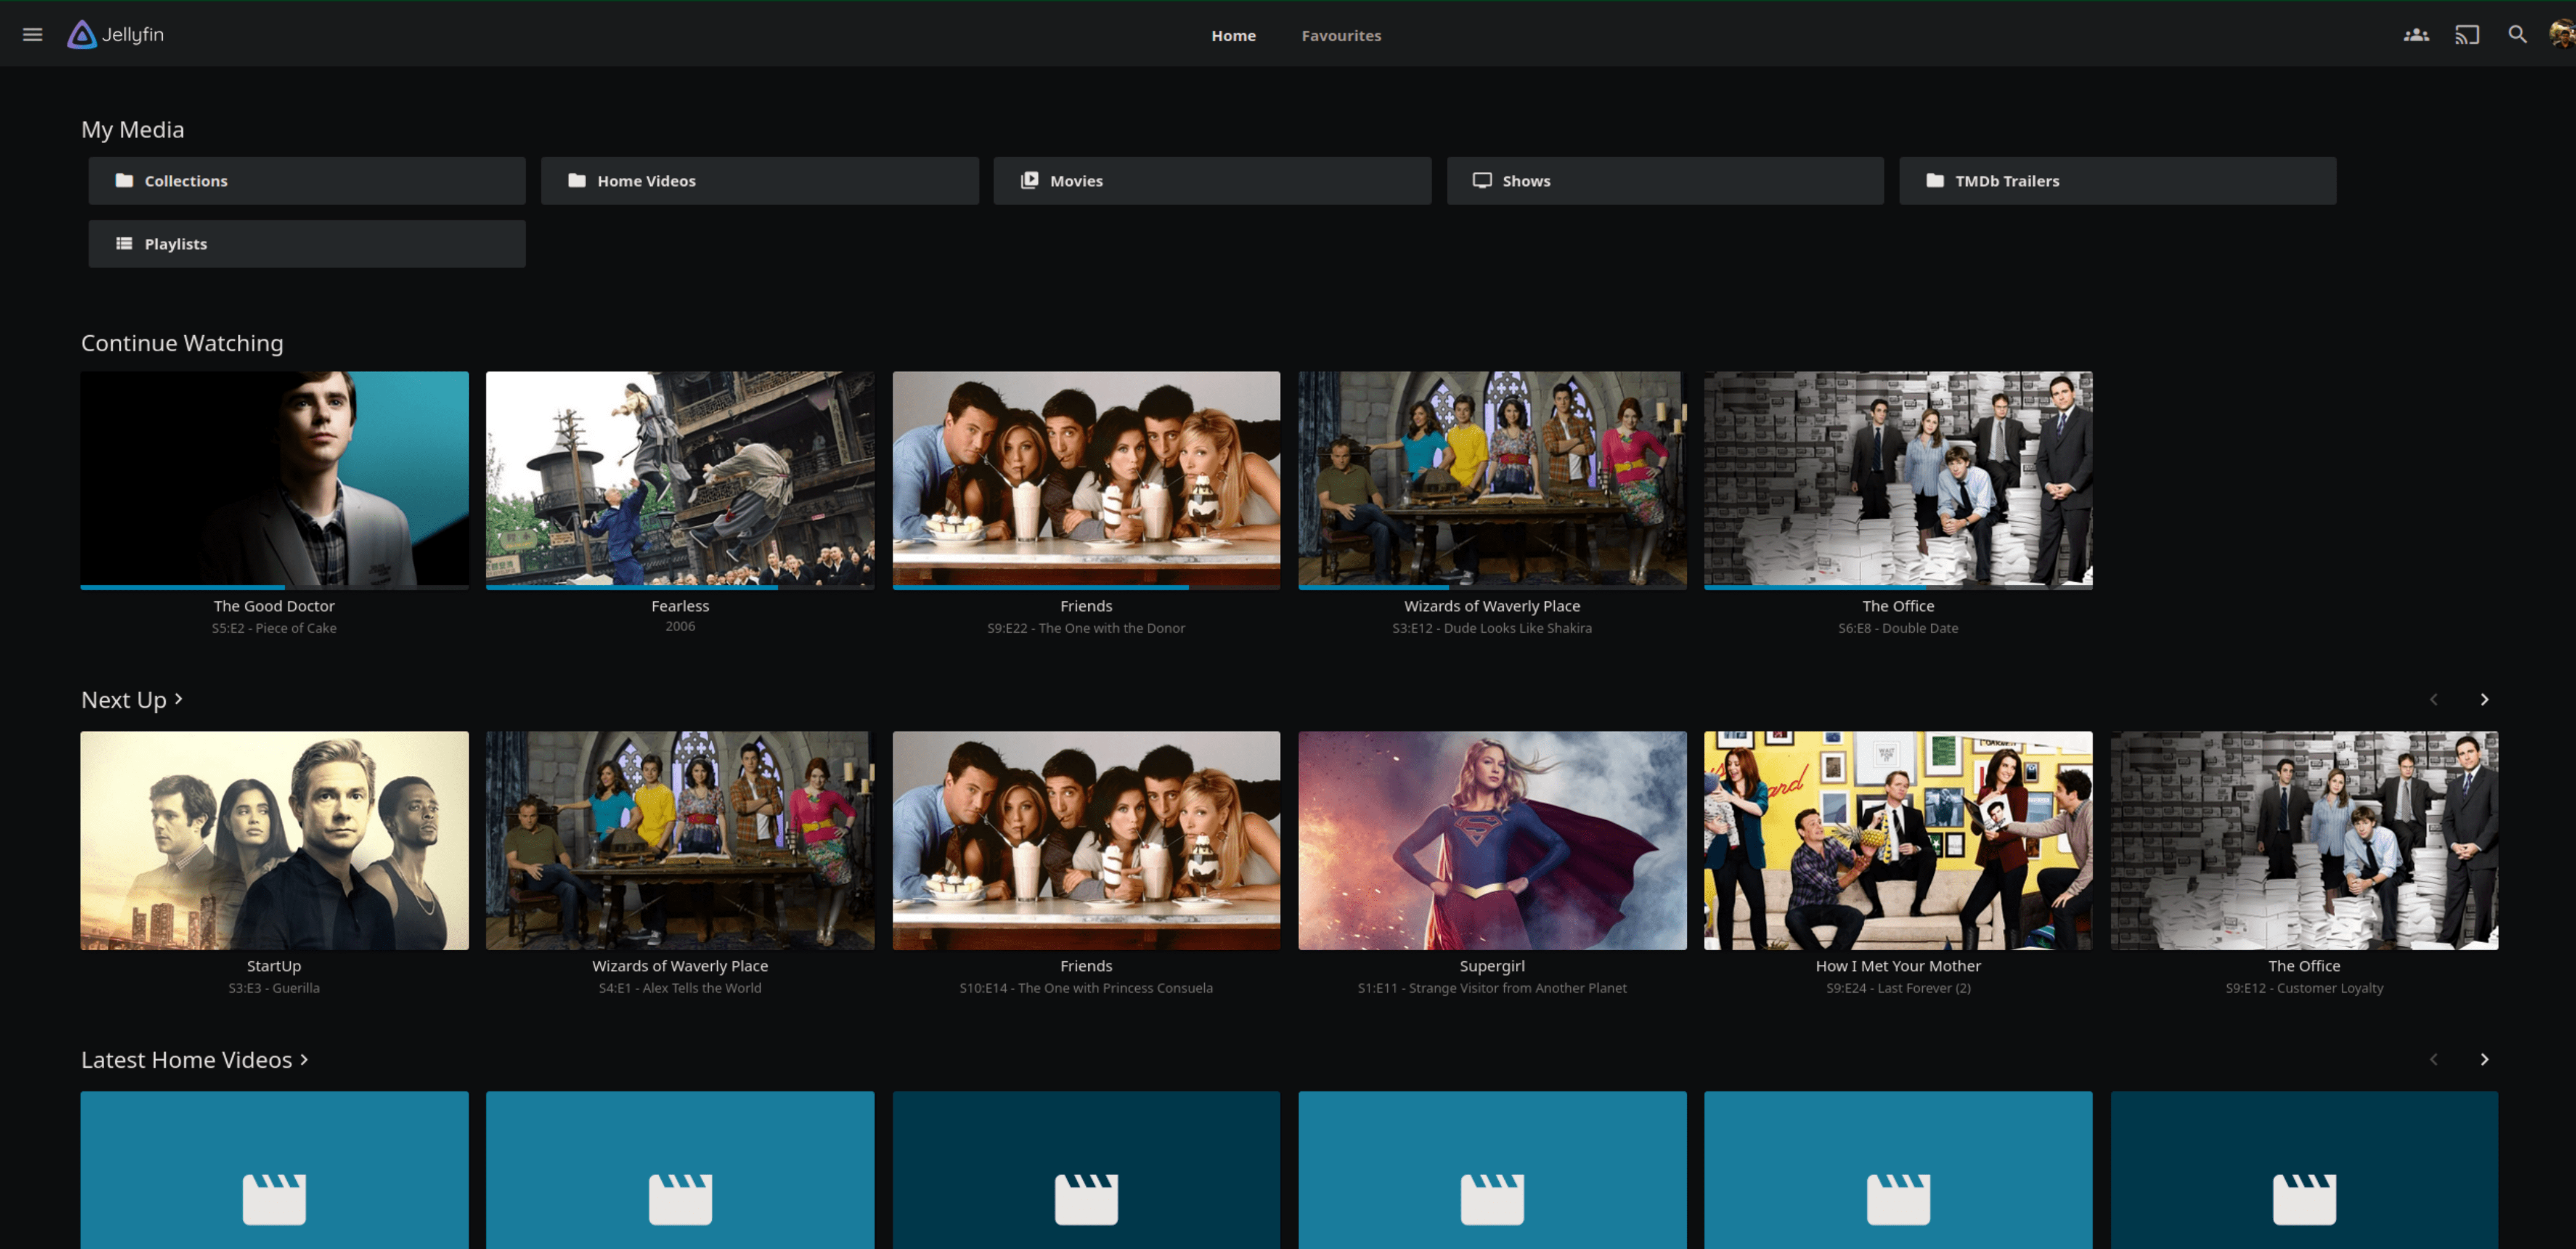Click the Home Videos folder icon
2576x1249 pixels.
[x=577, y=181]
